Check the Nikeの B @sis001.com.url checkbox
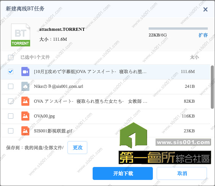Image resolution: width=215 pixels, height=186 pixels. (x=11, y=86)
